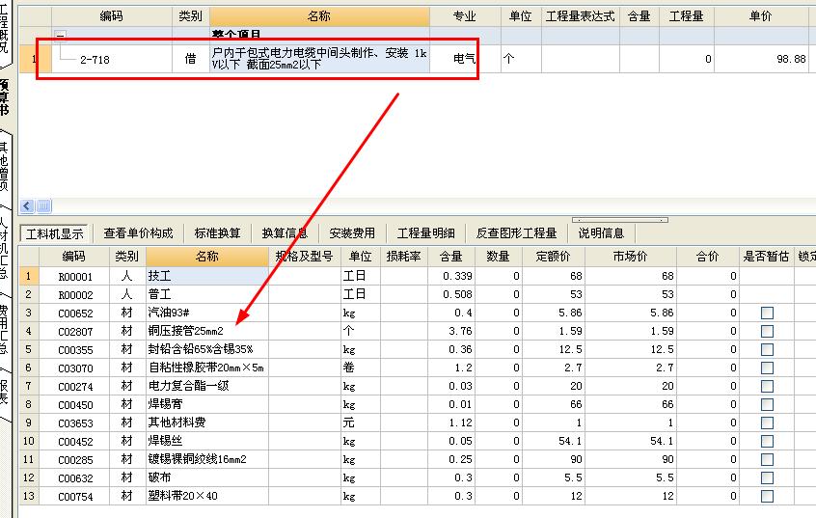Select row header number 13
This screenshot has width=816, height=518.
point(29,496)
